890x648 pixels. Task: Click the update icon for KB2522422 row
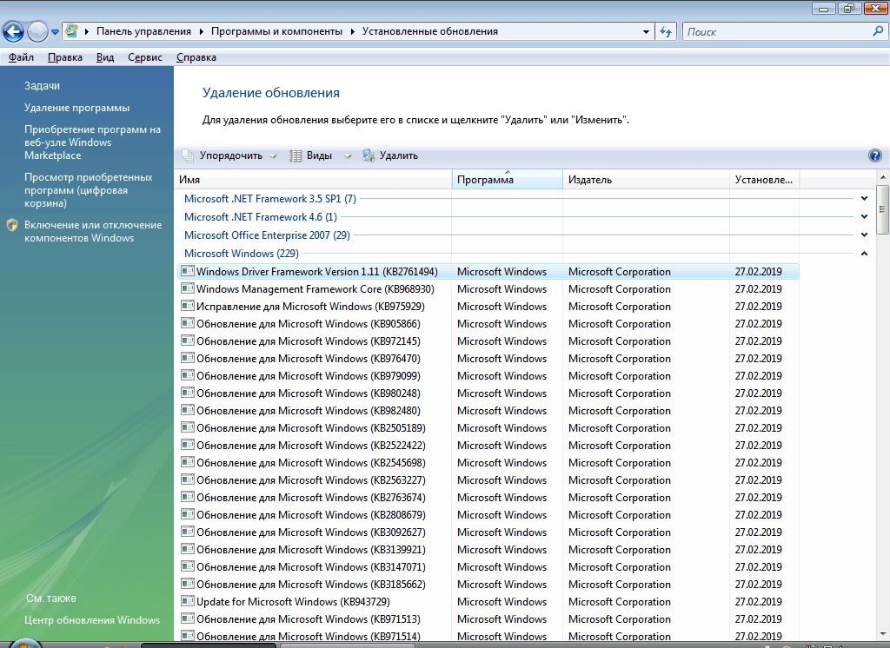coord(188,446)
